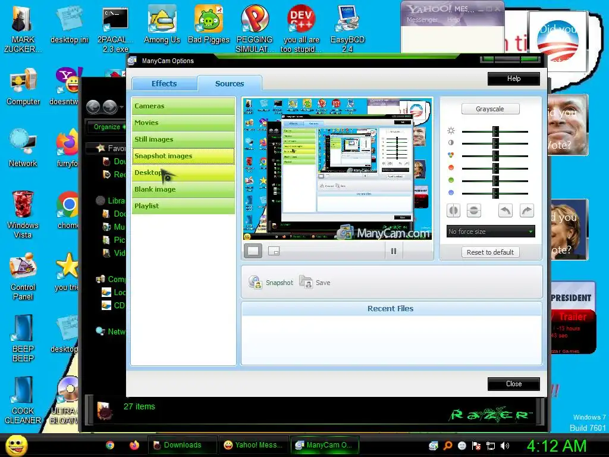Open COCK CLEANER desktop icon

[23, 400]
